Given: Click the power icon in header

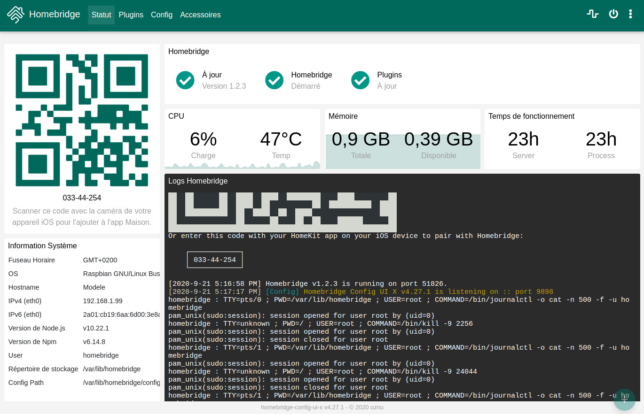Looking at the screenshot, I should 613,14.
